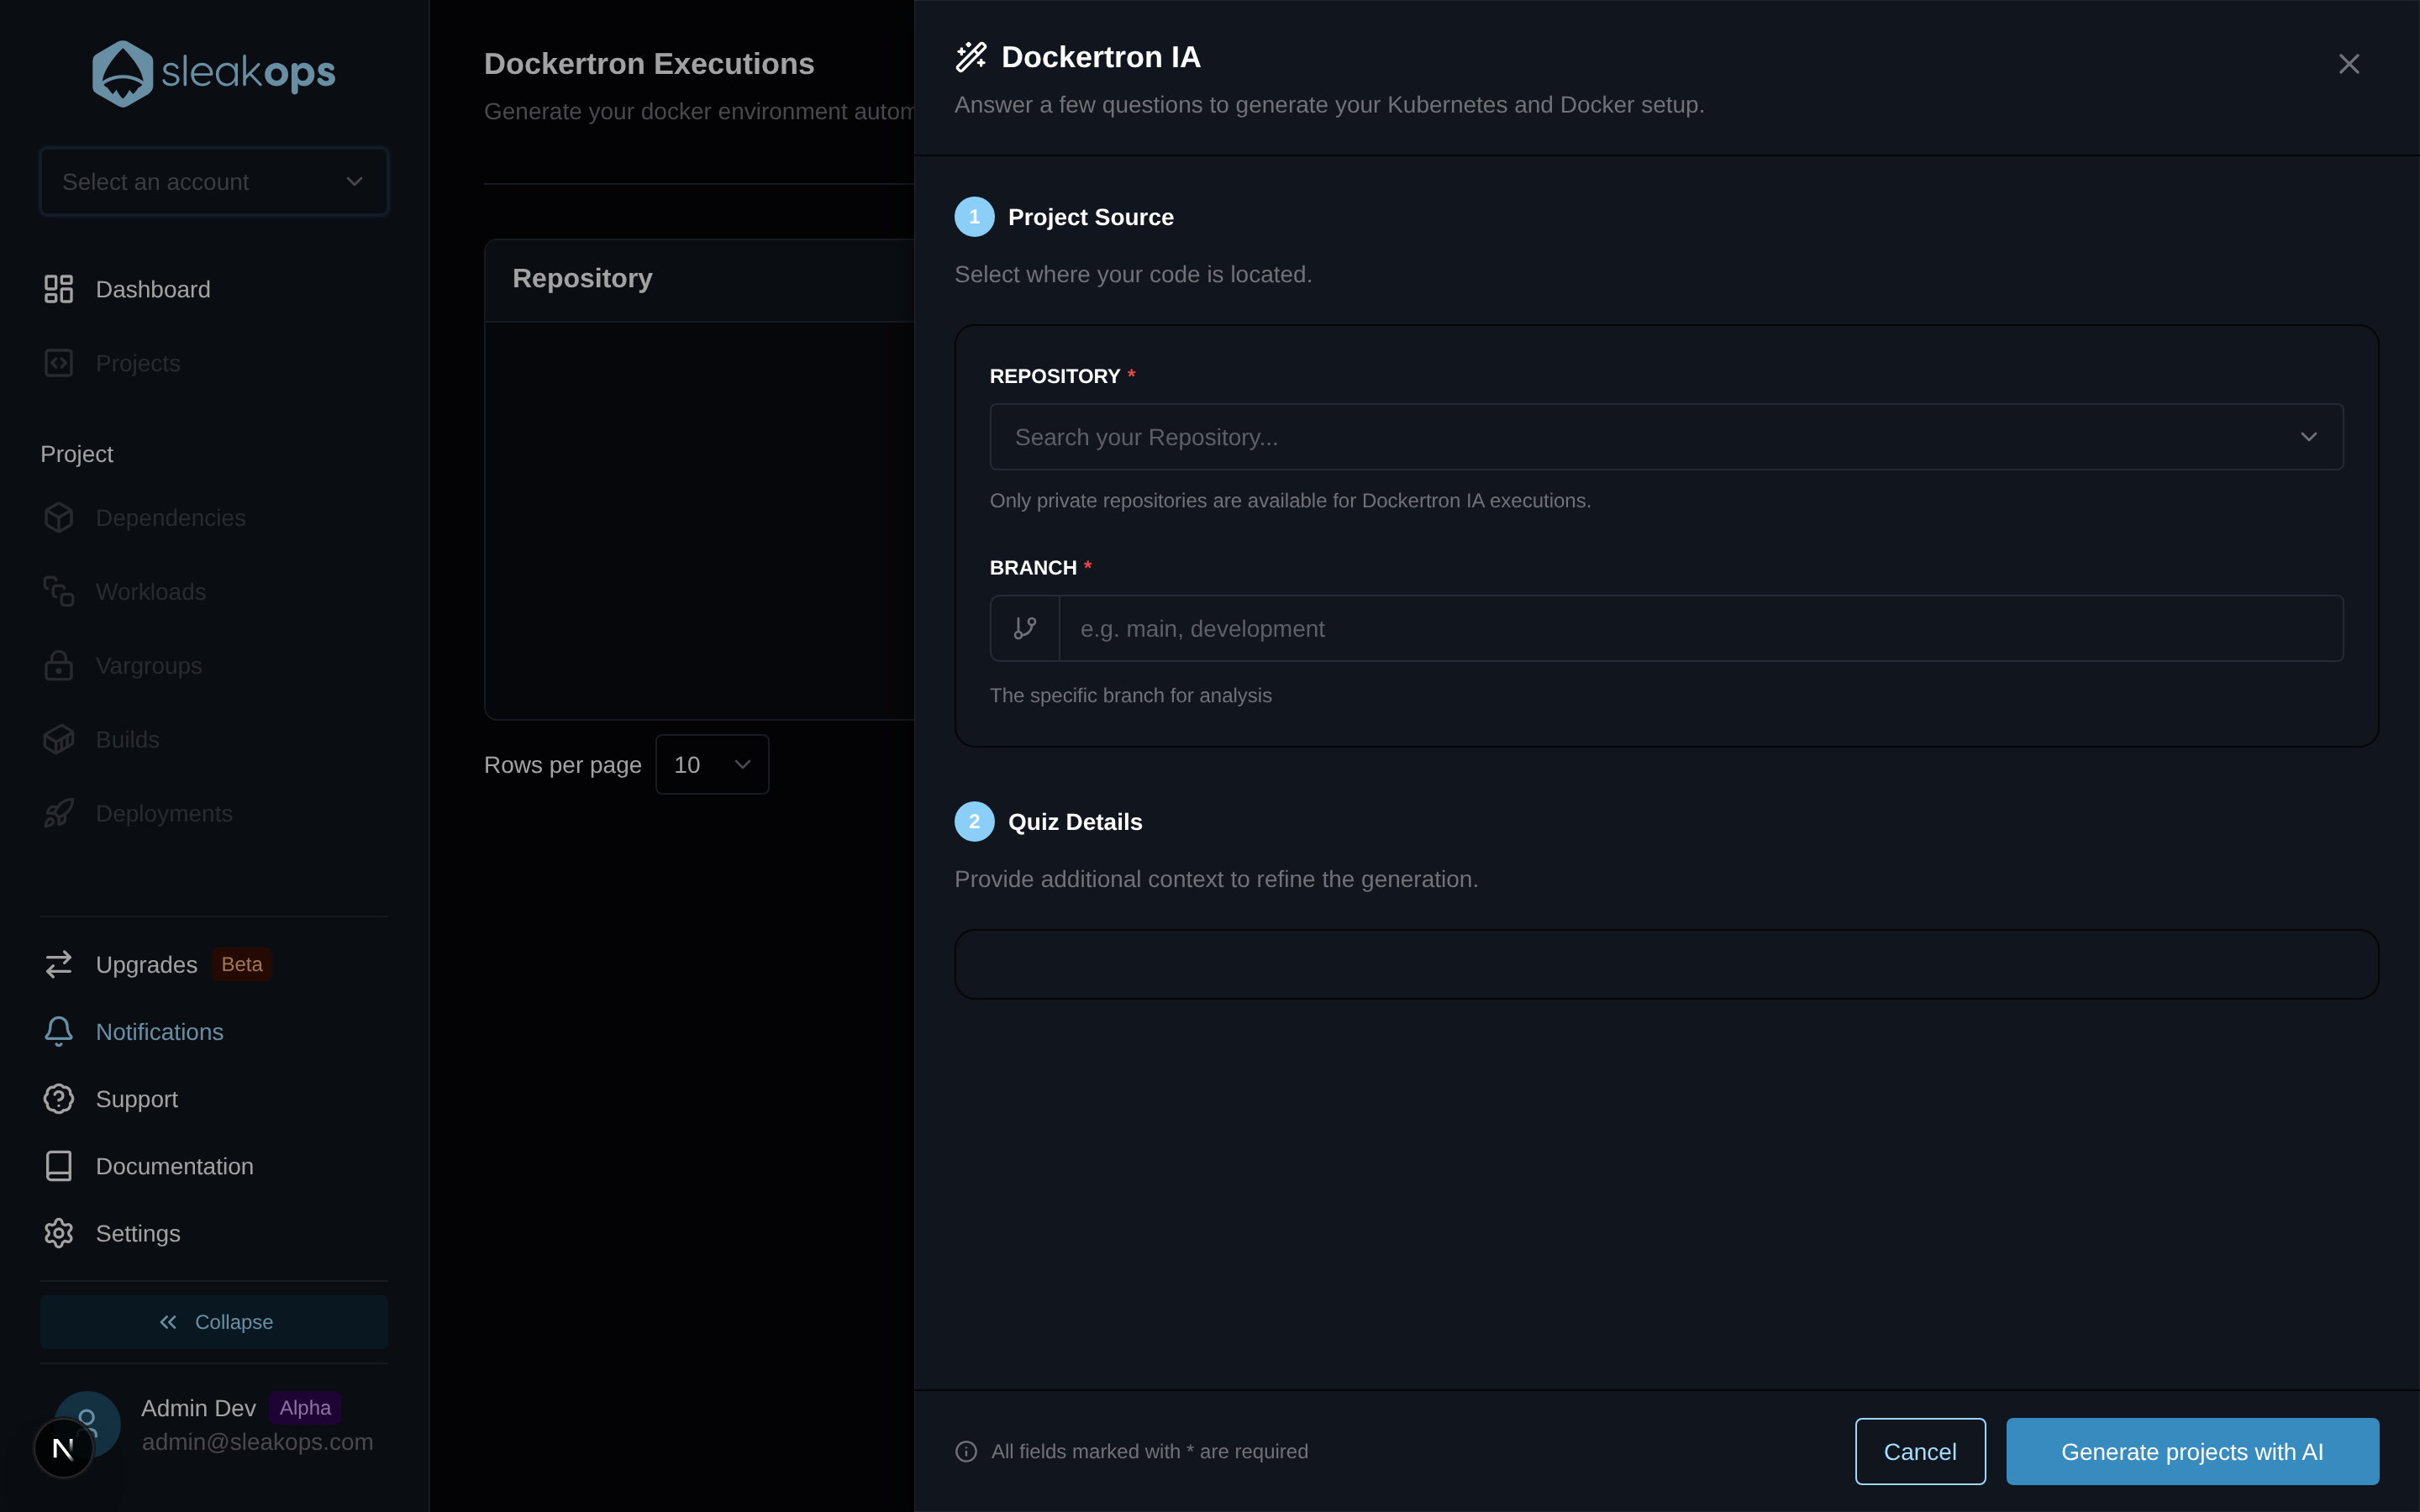Click the chevron in the Repository combo box
The image size is (2420, 1512).
(x=2309, y=437)
